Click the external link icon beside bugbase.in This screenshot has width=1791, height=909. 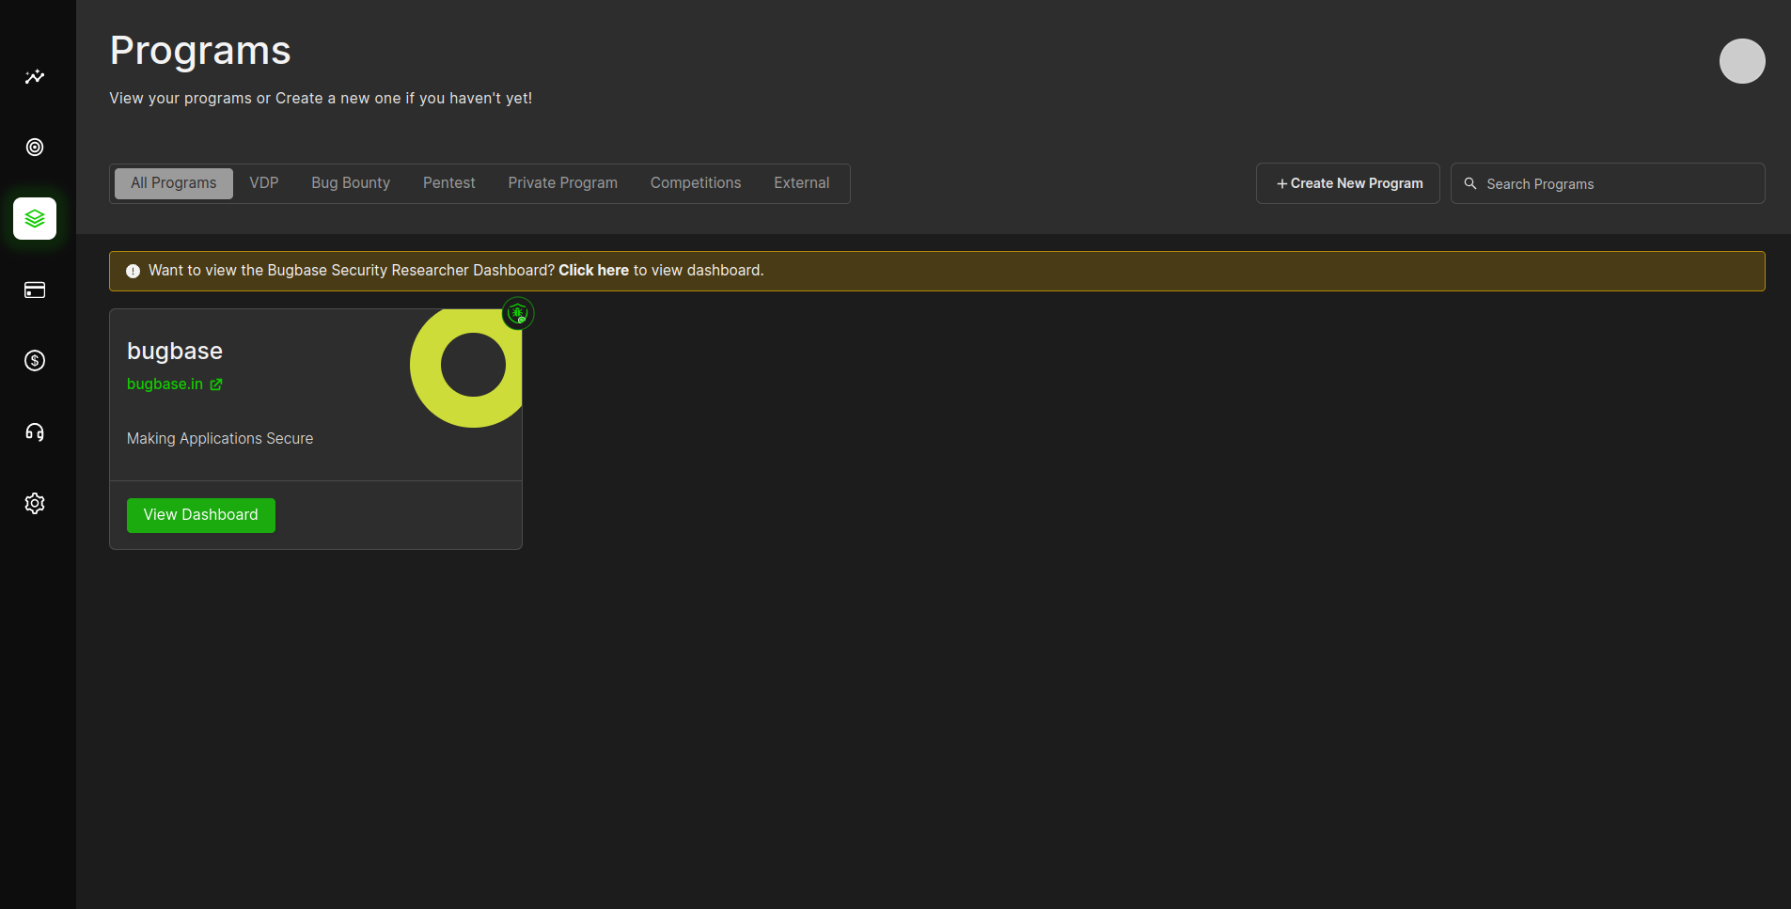(216, 384)
